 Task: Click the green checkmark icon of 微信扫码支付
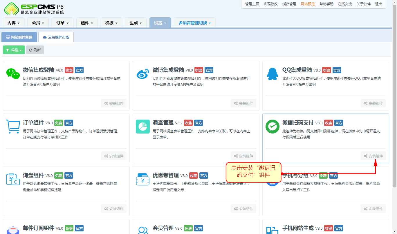(273, 127)
